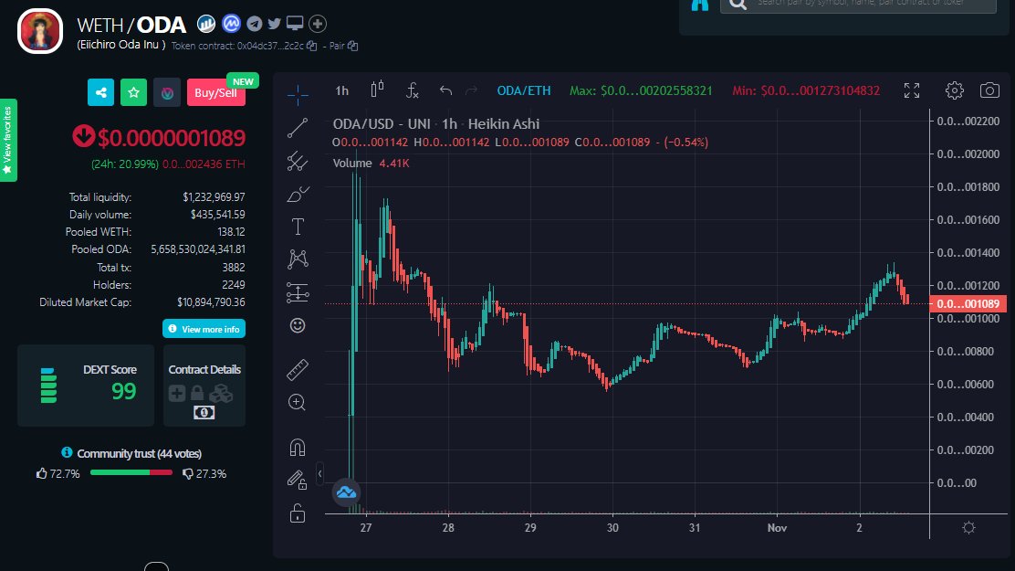1015x571 pixels.
Task: Open chart settings gear
Action: click(x=955, y=90)
